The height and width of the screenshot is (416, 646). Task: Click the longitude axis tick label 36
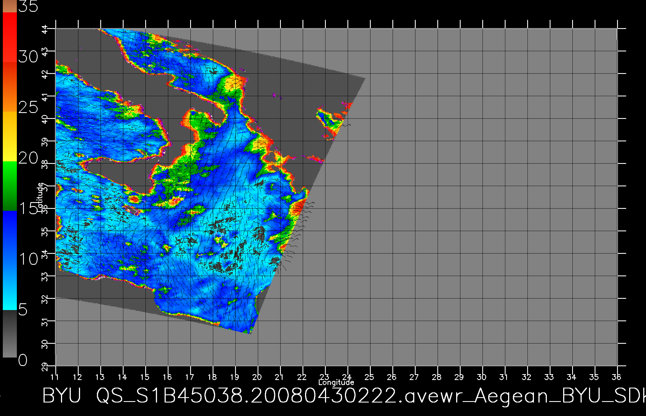coord(617,377)
